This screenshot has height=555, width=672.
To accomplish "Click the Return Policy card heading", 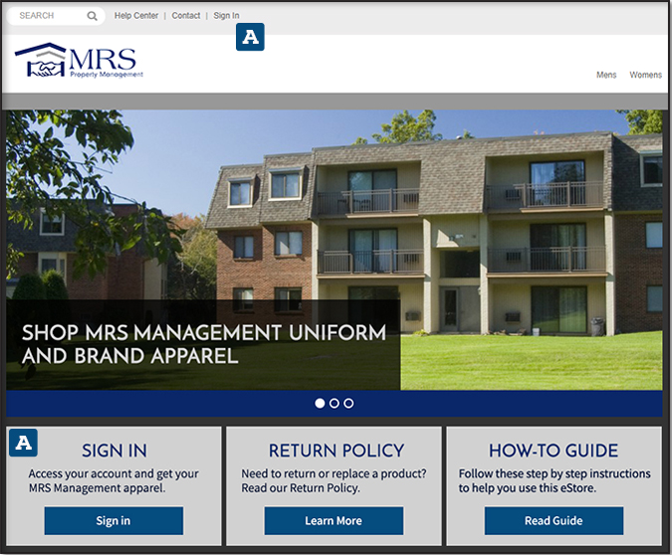I will pyautogui.click(x=336, y=451).
